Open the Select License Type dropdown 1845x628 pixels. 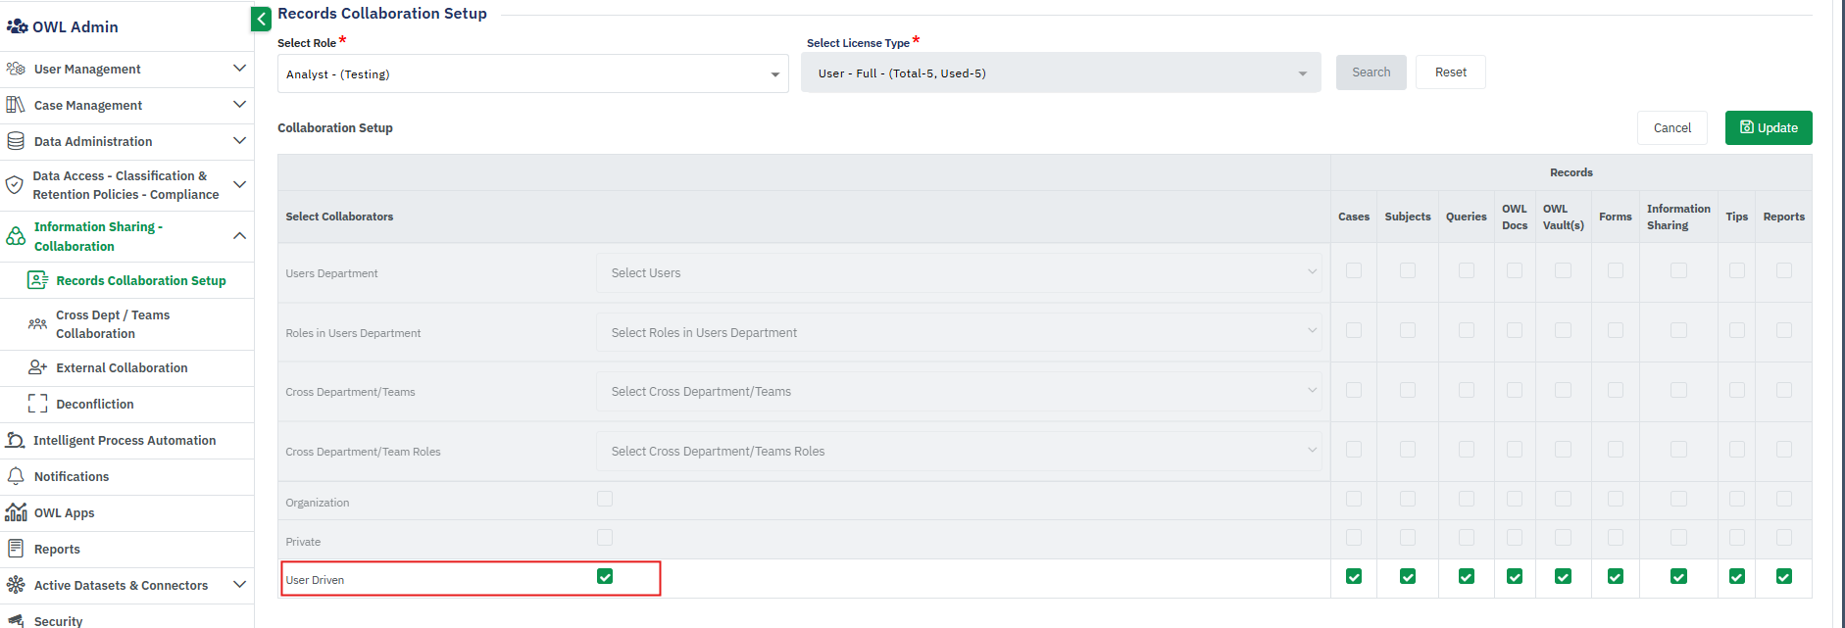pos(1061,73)
